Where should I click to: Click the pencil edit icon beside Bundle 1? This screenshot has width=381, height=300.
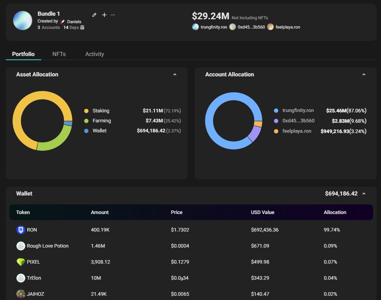(94, 15)
